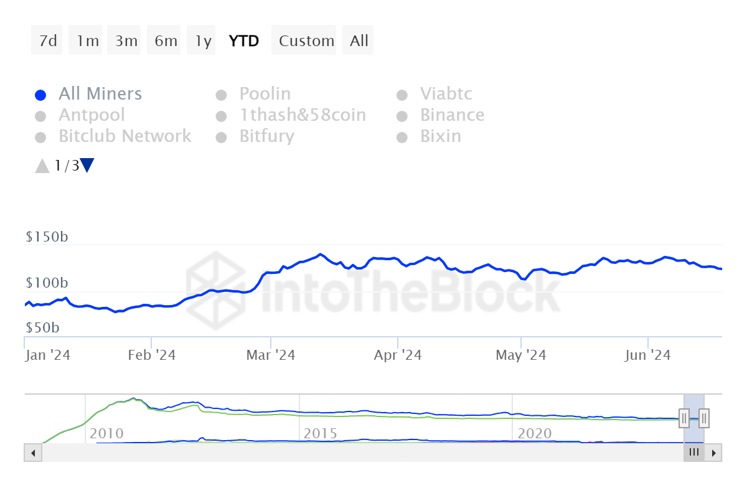Select the 7d time range
This screenshot has height=498, width=747.
point(47,41)
